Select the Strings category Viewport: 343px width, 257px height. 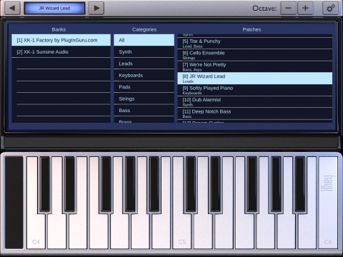[x=144, y=99]
